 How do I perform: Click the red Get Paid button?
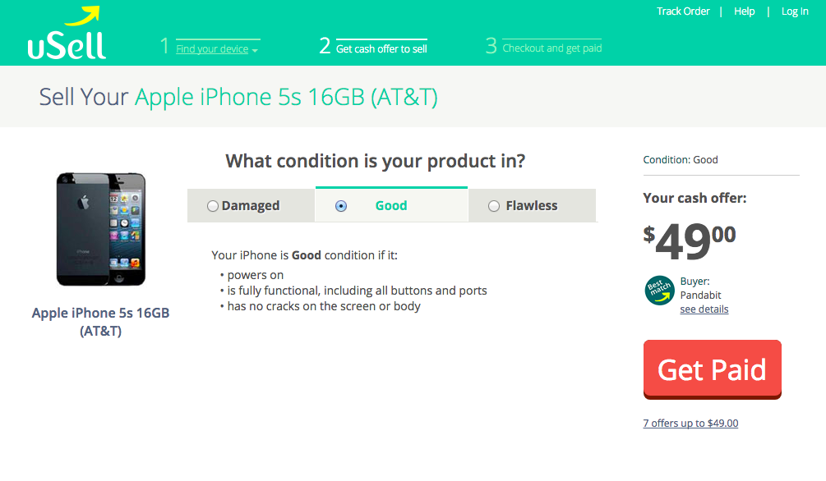[713, 369]
